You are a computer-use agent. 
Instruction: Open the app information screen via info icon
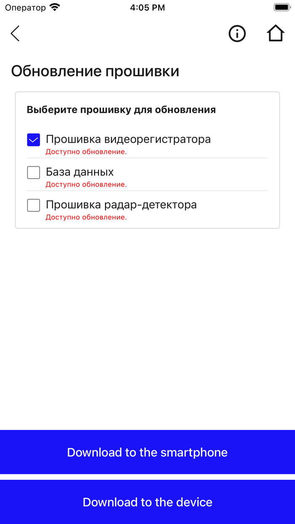(x=237, y=34)
